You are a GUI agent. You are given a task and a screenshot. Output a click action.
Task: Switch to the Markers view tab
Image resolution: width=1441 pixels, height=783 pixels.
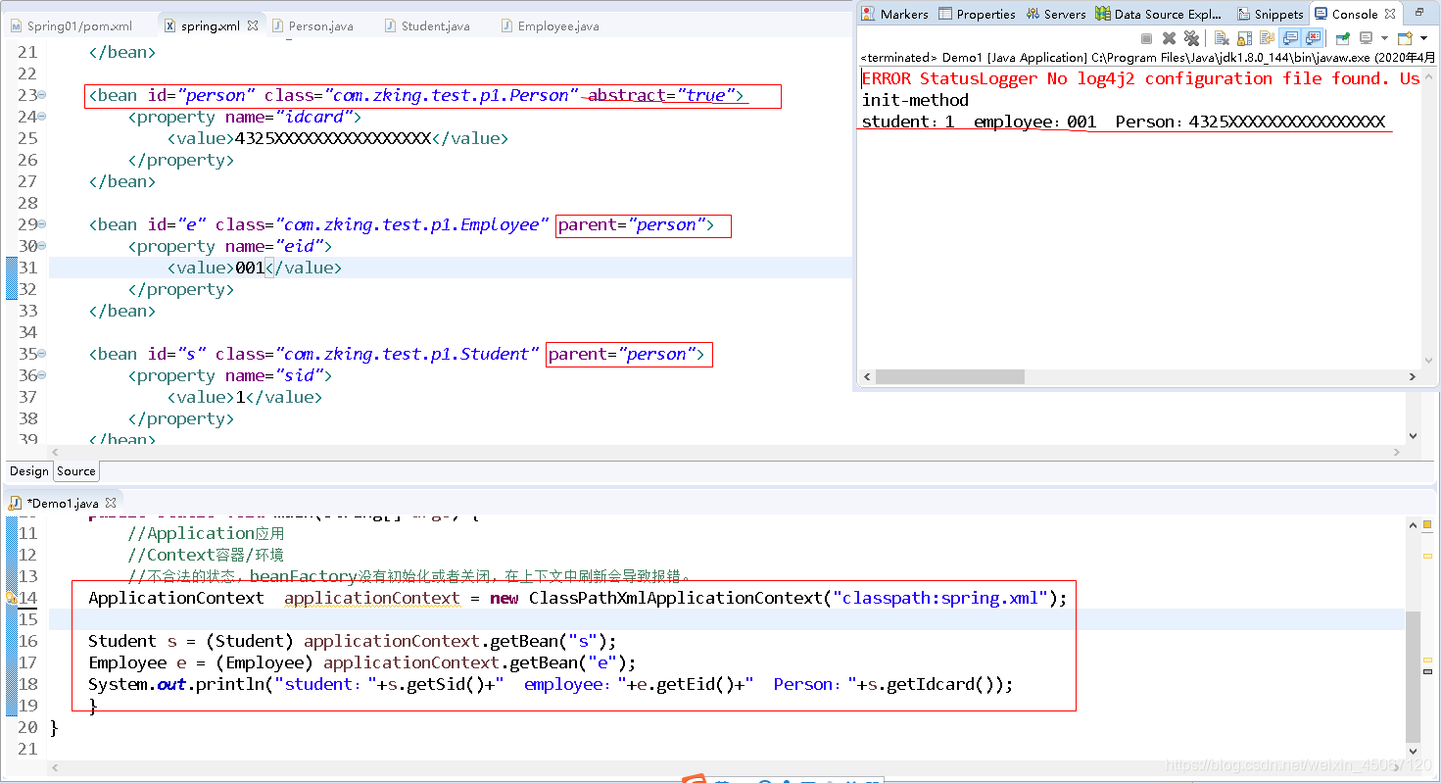(894, 14)
